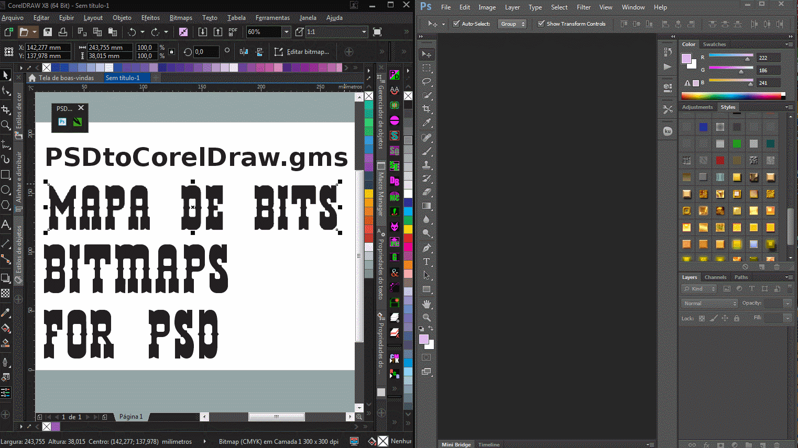Activate Photoshop's Hand tool
This screenshot has width=798, height=448.
[427, 304]
